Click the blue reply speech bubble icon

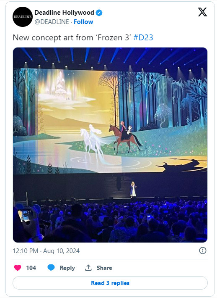point(51,268)
